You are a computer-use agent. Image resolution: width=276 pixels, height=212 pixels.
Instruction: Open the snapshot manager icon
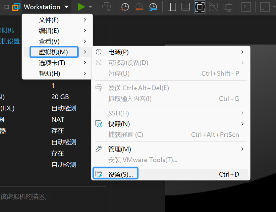pos(153,6)
